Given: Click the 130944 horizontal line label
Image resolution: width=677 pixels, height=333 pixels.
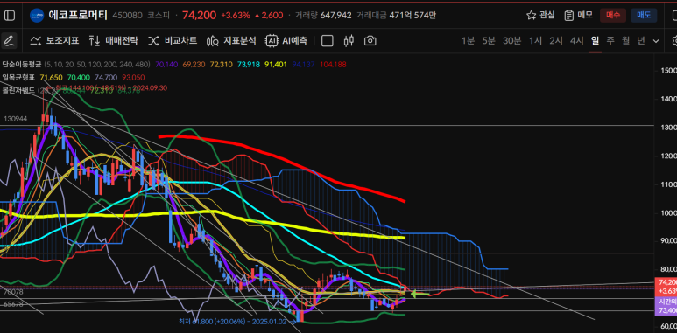Looking at the screenshot, I should 16,119.
